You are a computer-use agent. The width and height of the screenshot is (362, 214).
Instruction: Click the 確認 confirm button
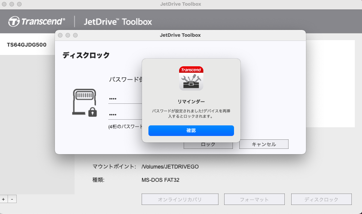(191, 131)
